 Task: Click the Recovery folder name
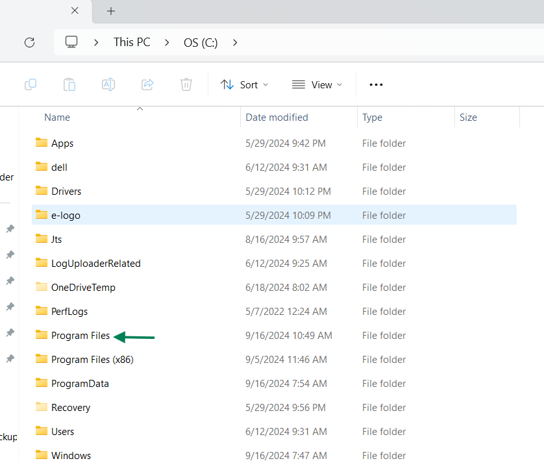[x=71, y=408]
